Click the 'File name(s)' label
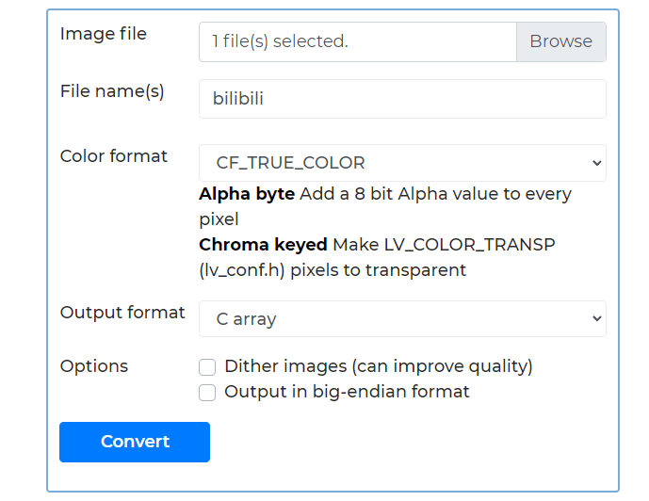The width and height of the screenshot is (649, 501). (x=112, y=91)
